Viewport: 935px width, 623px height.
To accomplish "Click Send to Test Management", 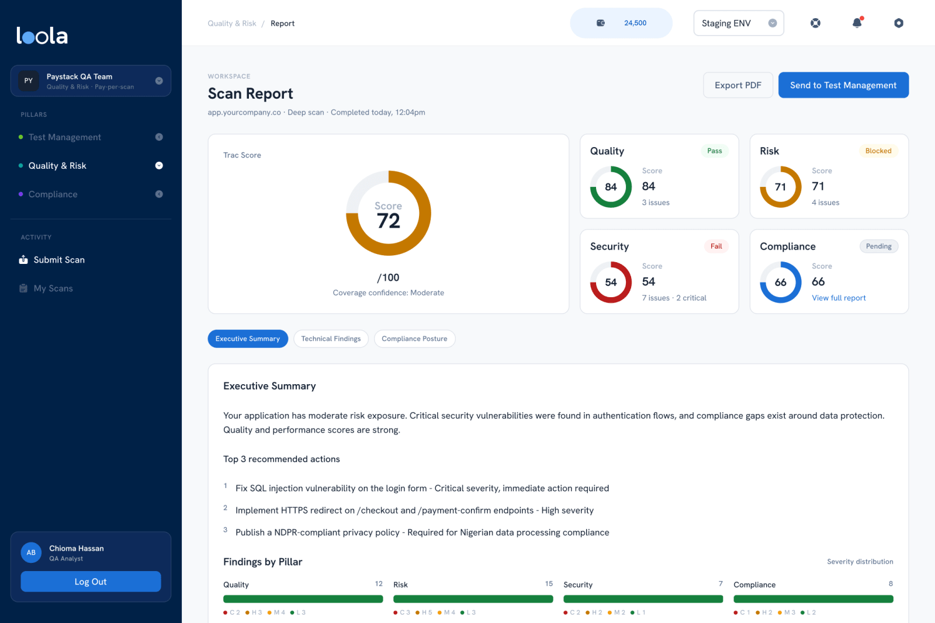I will pos(843,85).
